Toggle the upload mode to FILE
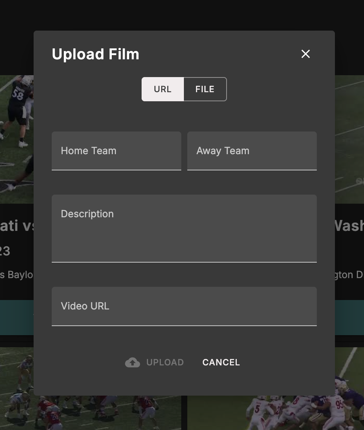Viewport: 364px width, 430px height. [205, 89]
